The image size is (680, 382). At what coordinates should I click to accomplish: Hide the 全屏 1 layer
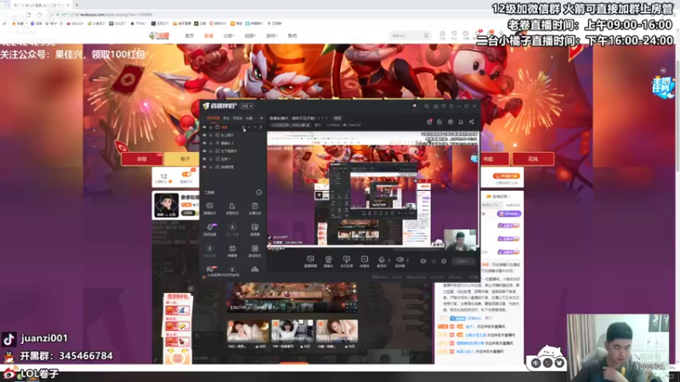(x=205, y=159)
